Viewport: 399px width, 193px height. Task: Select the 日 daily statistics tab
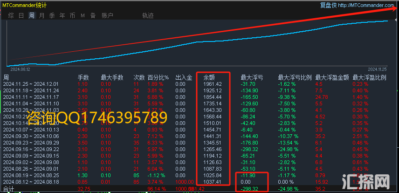tap(21, 15)
